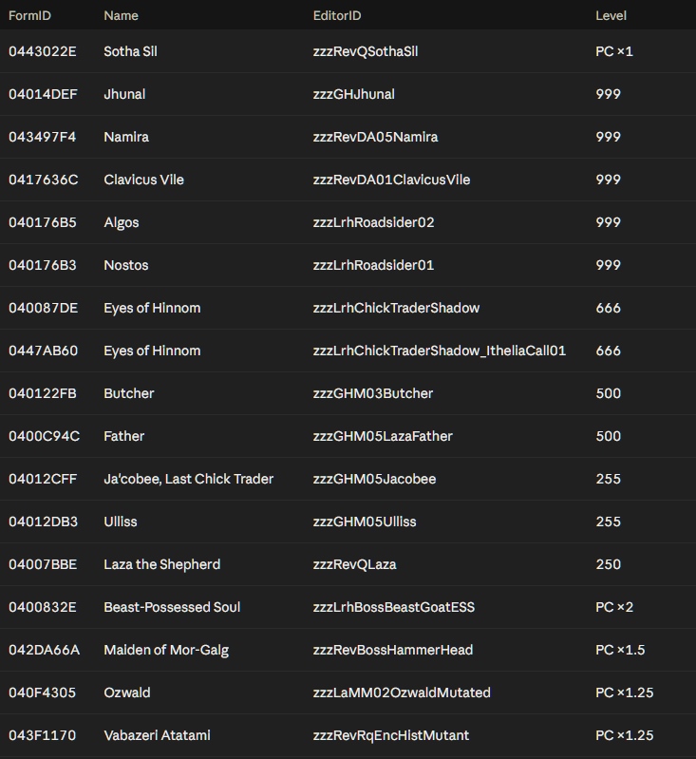Select the zzzRevDA01ClavicusVile EditorID
696x759 pixels.
pyautogui.click(x=391, y=180)
